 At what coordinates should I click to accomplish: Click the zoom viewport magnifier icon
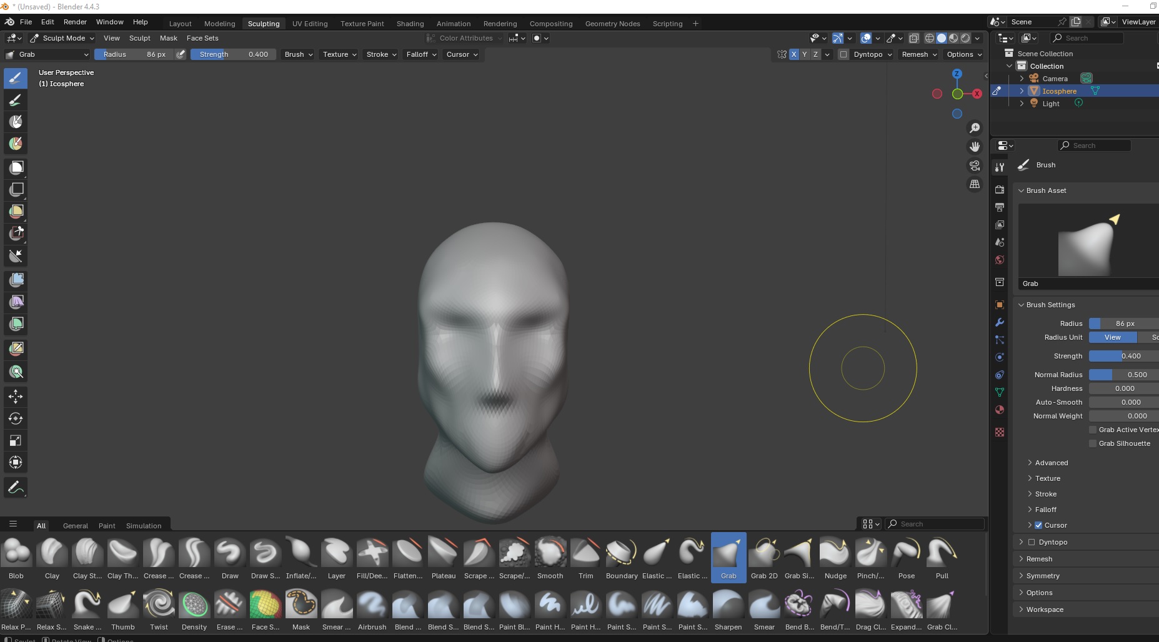click(975, 128)
